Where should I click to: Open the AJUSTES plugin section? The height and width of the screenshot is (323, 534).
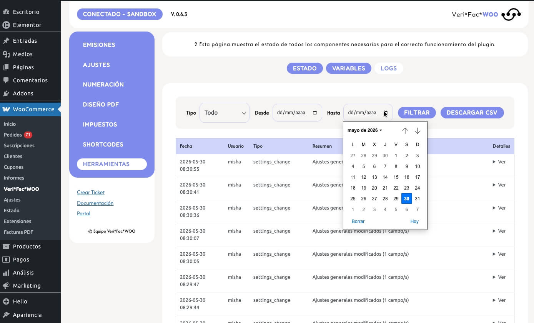tap(96, 65)
